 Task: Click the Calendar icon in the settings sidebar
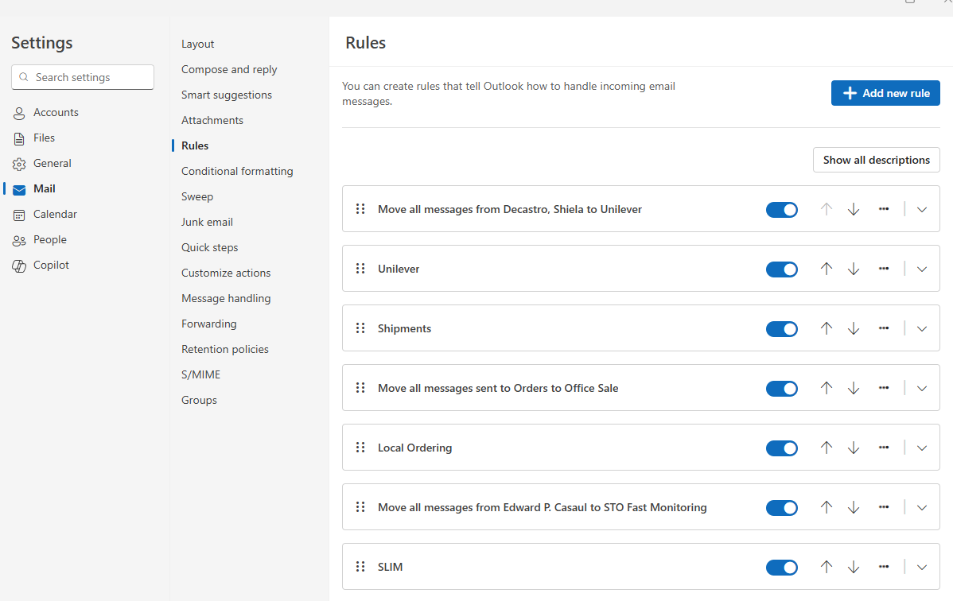click(x=19, y=215)
